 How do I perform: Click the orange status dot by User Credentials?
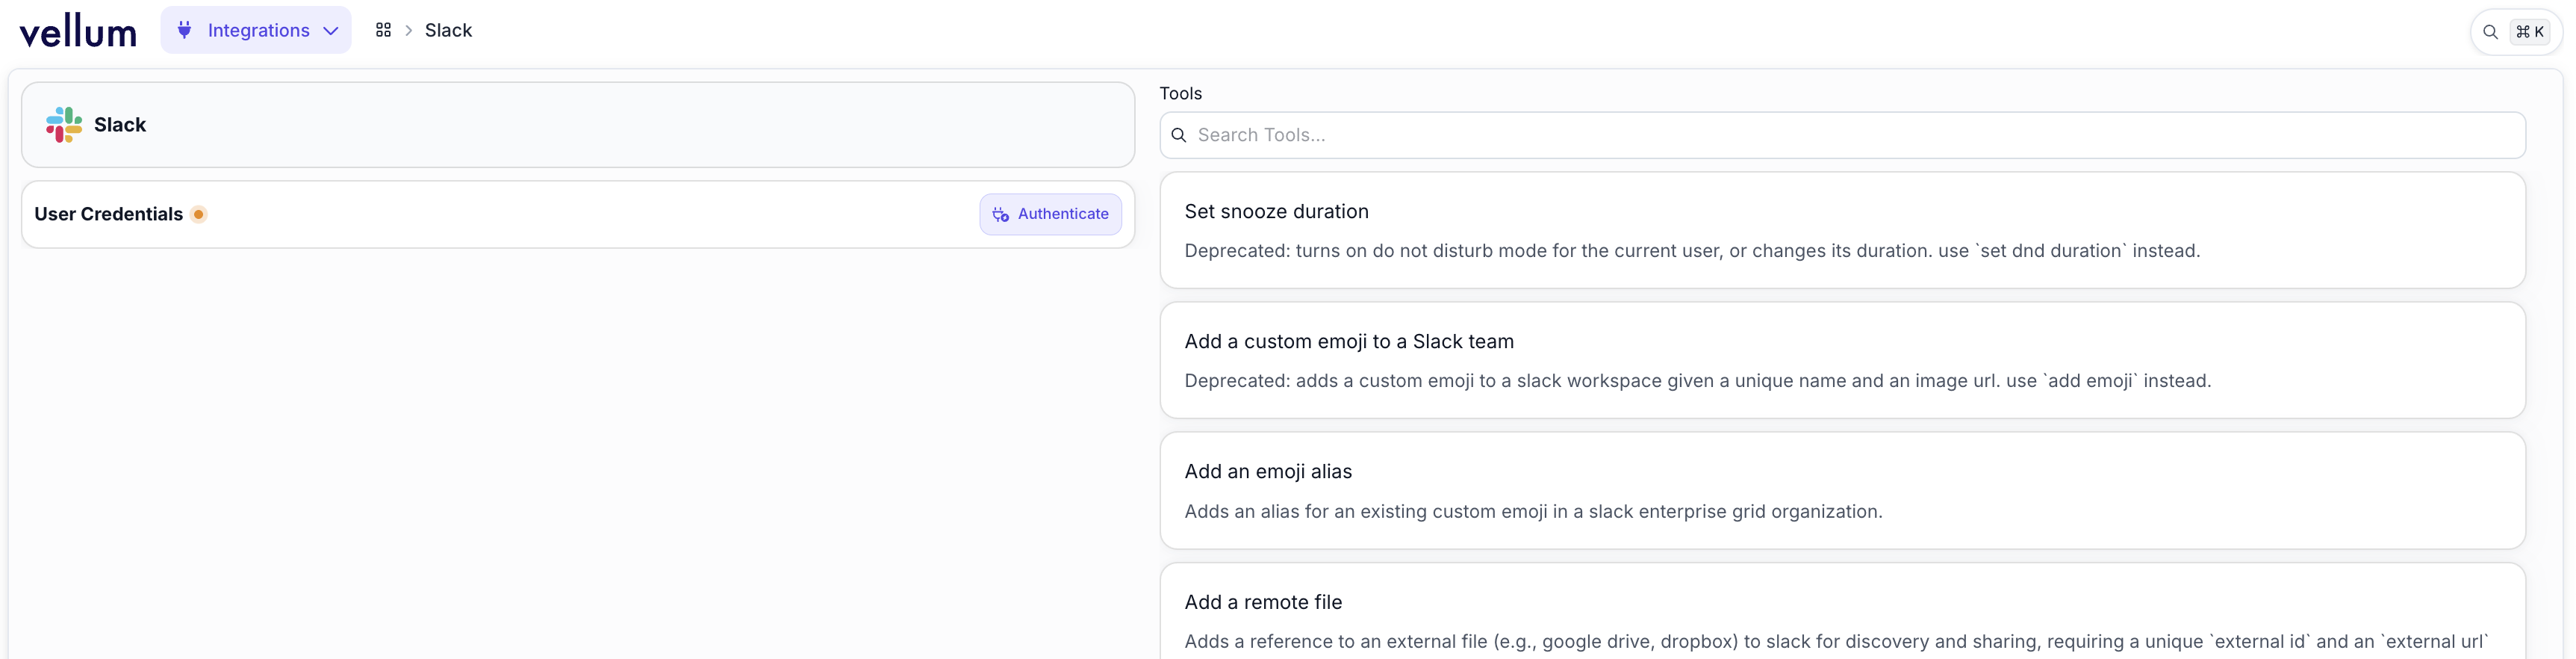pyautogui.click(x=198, y=214)
